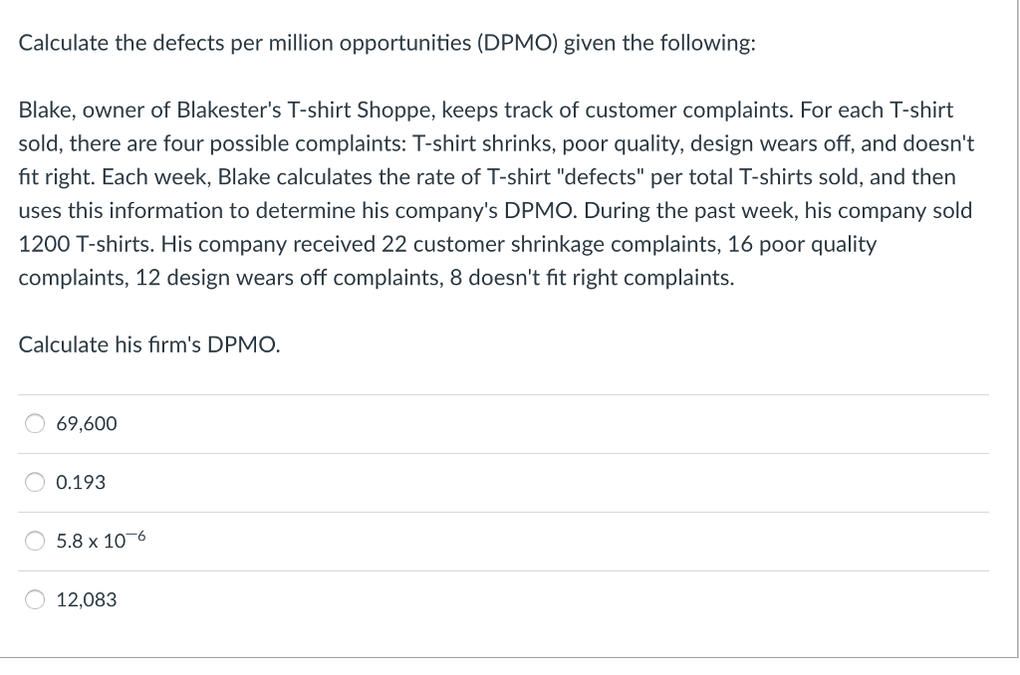This screenshot has height=675, width=1020.
Task: Click the word "Blakester's" in the paragraph
Action: tap(229, 110)
